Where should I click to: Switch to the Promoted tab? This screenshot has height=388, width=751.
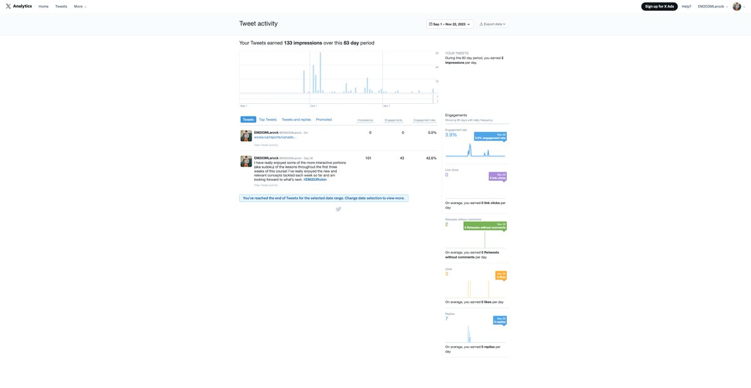(x=324, y=120)
